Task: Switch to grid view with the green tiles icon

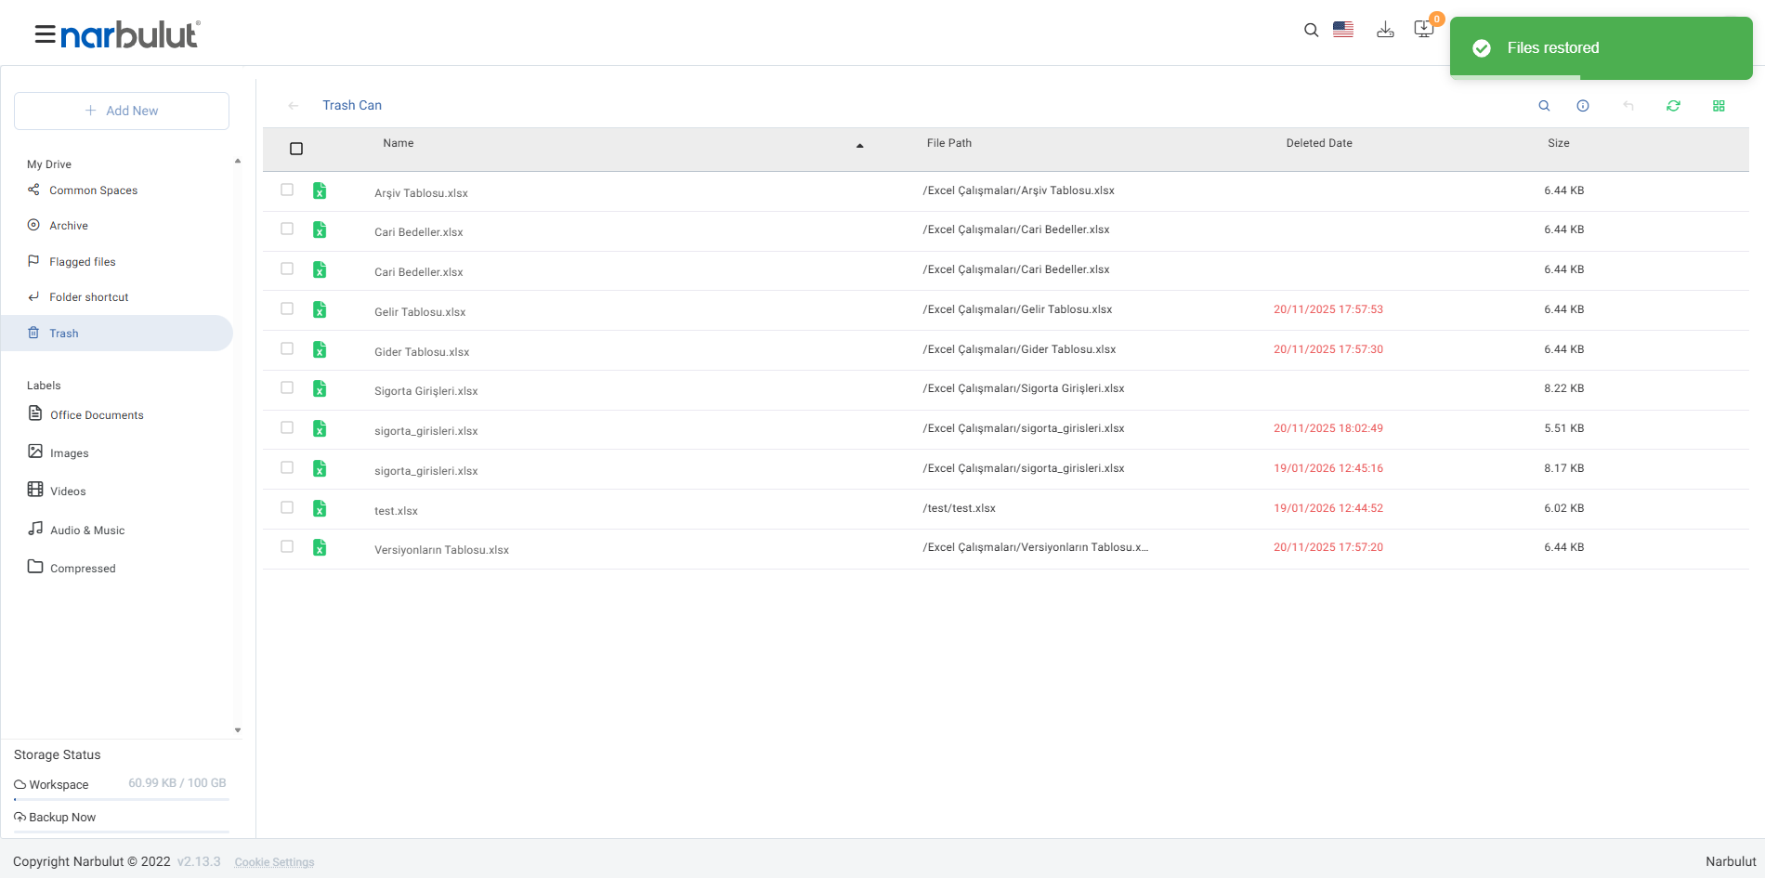Action: point(1719,106)
